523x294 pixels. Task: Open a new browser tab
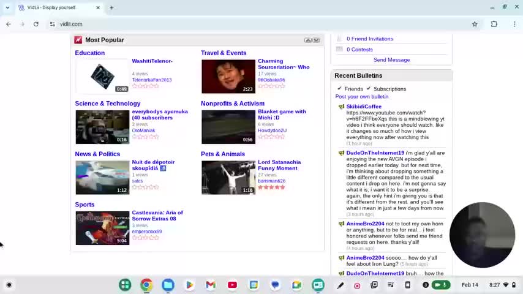tap(111, 7)
